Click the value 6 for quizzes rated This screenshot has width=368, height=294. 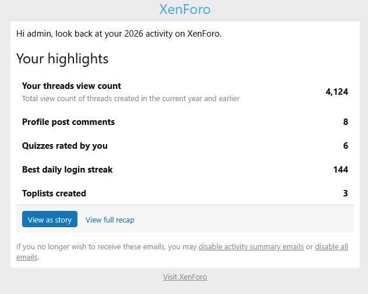coord(345,146)
